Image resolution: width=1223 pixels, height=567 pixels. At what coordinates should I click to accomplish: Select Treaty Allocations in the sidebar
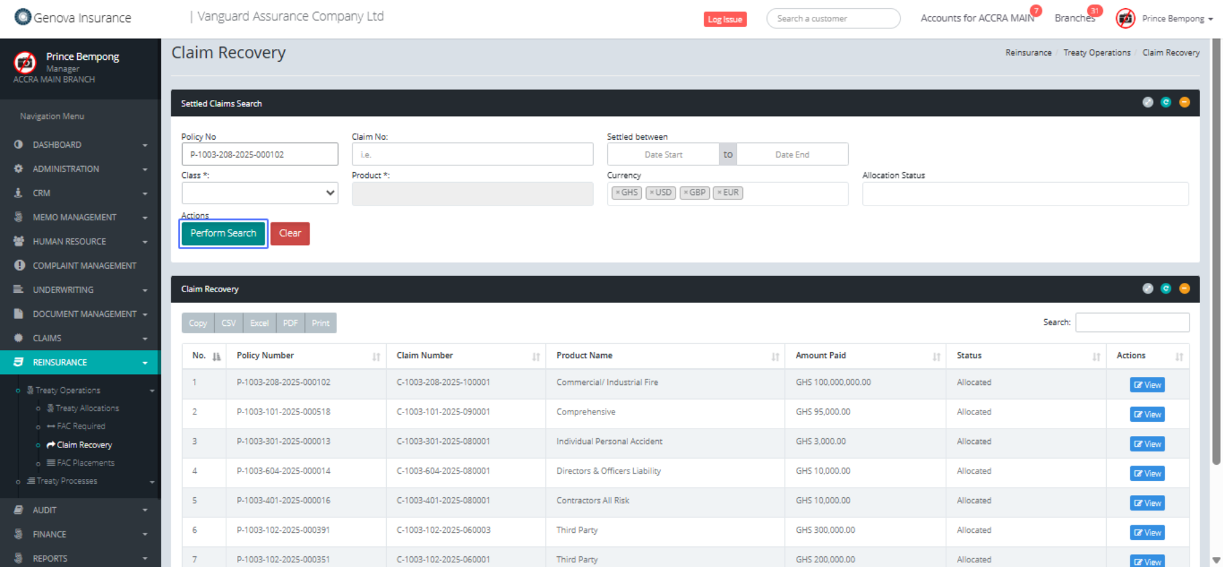coord(87,408)
